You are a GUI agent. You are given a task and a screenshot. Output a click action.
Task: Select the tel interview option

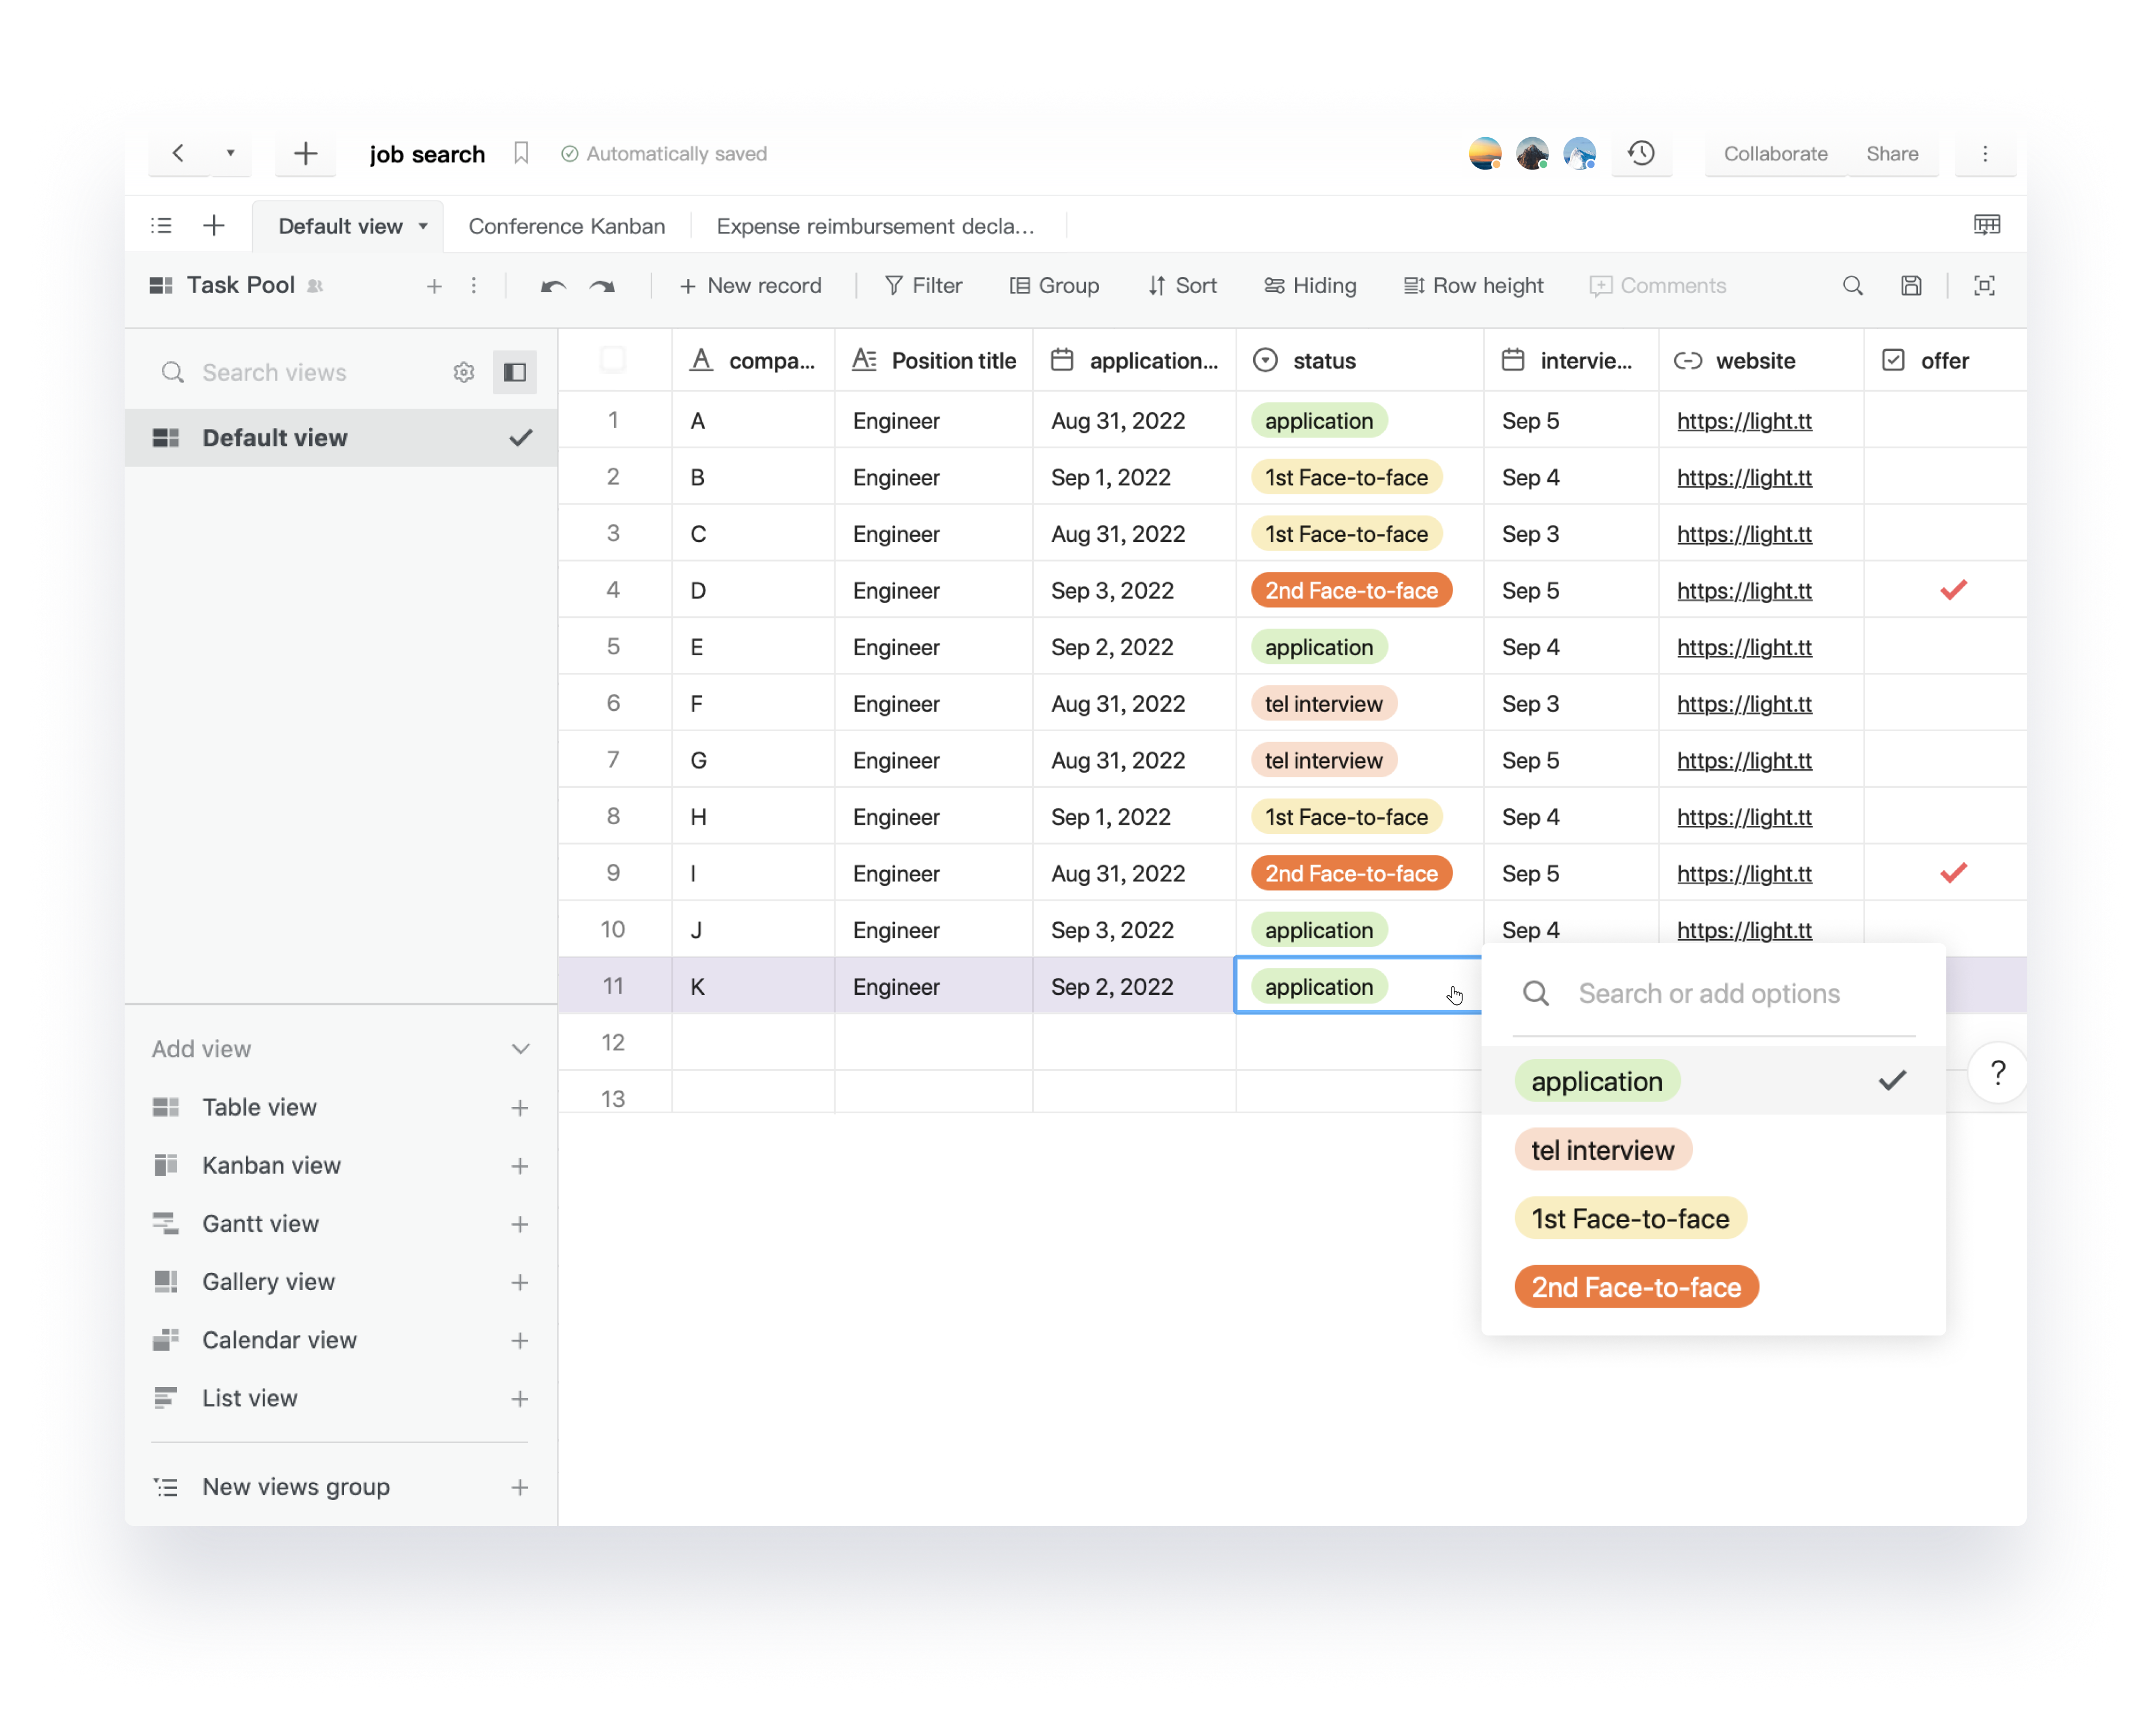pos(1602,1150)
